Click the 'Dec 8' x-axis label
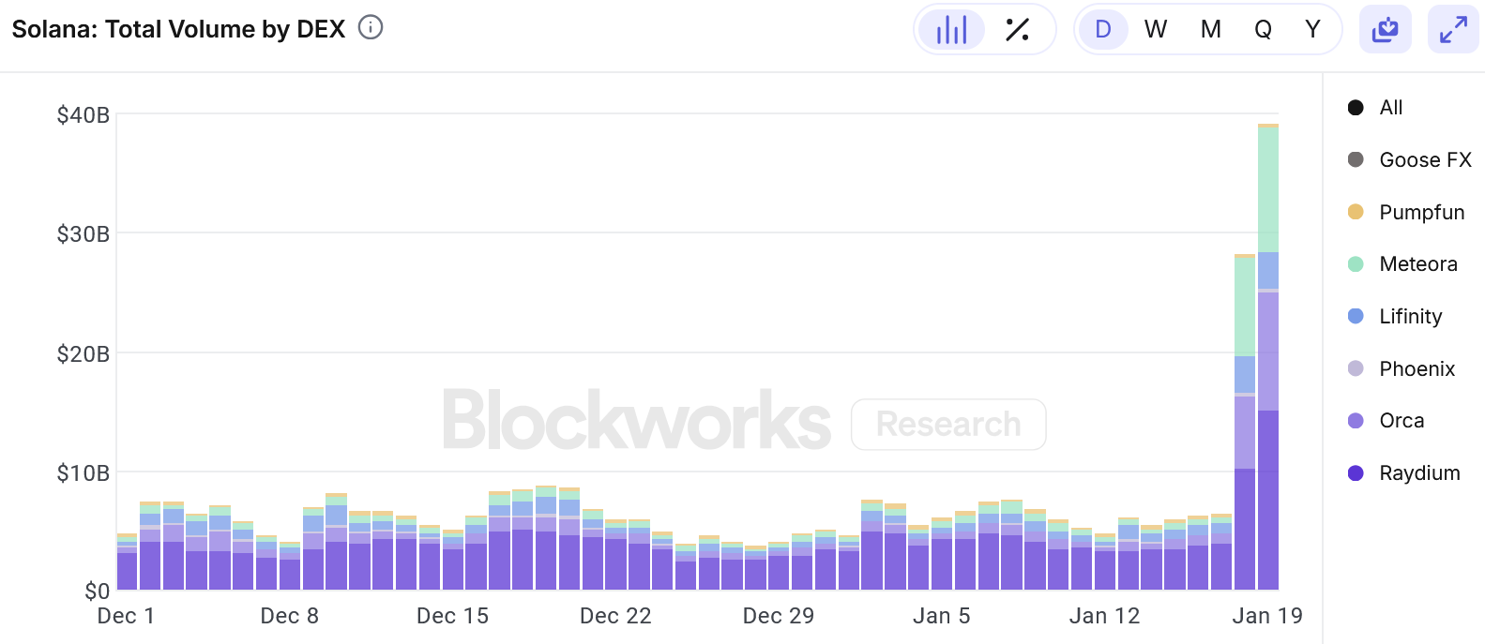1485x644 pixels. click(x=289, y=616)
